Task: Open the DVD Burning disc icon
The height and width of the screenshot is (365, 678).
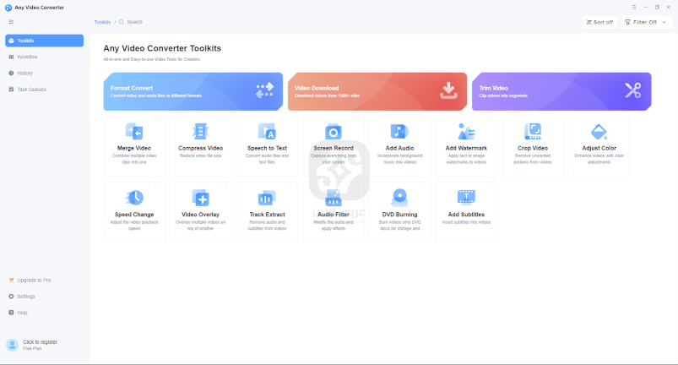Action: tap(399, 198)
